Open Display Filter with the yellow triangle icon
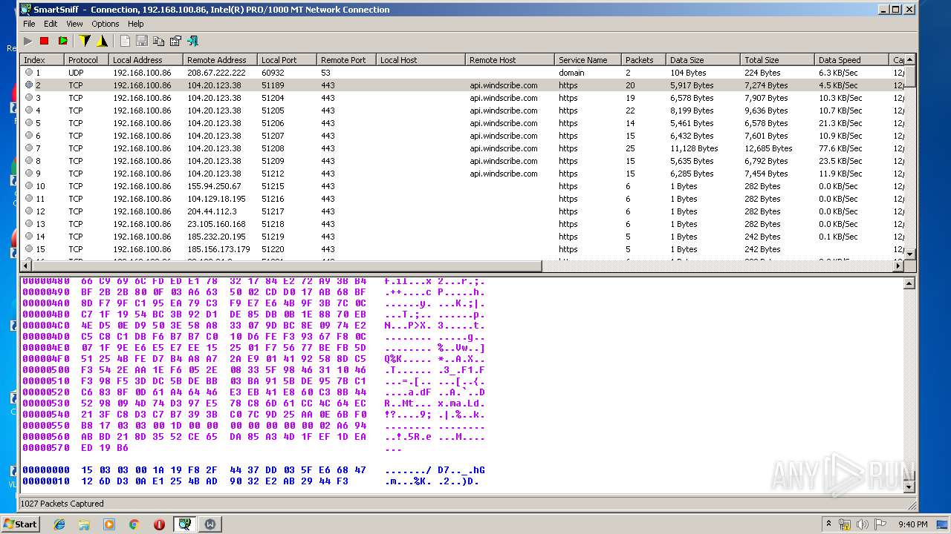The height and width of the screenshot is (534, 951). tap(102, 41)
